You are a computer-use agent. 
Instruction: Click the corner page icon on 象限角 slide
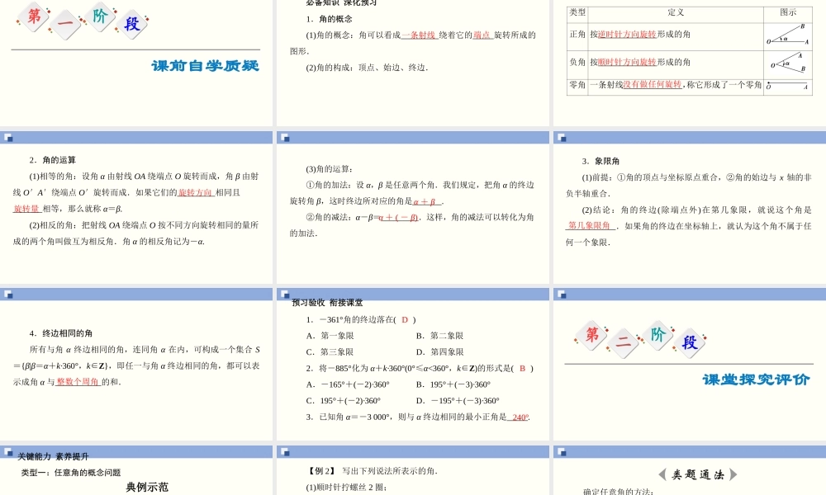(562, 138)
